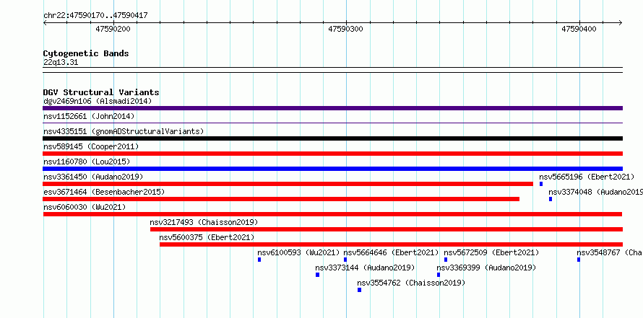Click the nsv4335151 (gnomADStructuralVariants) label
643x318 pixels.
tap(124, 131)
